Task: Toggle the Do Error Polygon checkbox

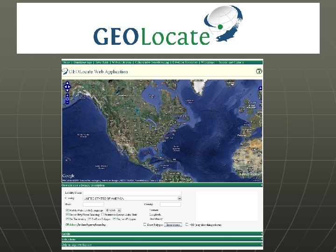Action: [x=90, y=219]
